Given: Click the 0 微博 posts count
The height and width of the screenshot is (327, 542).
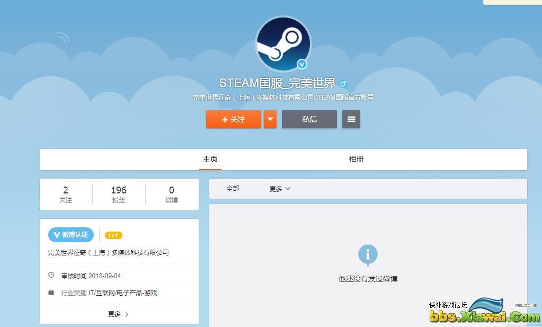Looking at the screenshot, I should click(172, 195).
